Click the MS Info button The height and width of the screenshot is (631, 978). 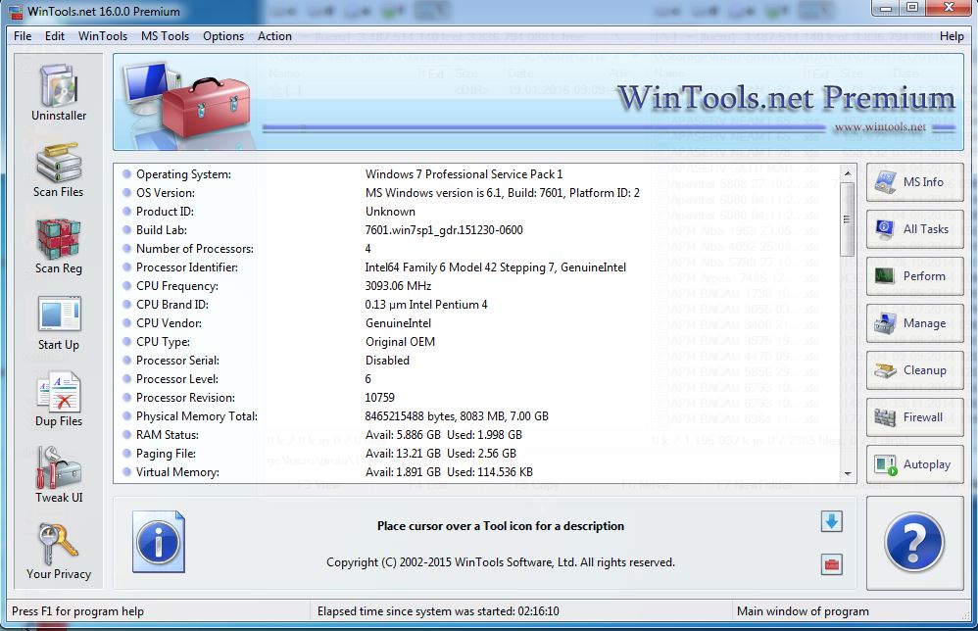click(x=914, y=182)
